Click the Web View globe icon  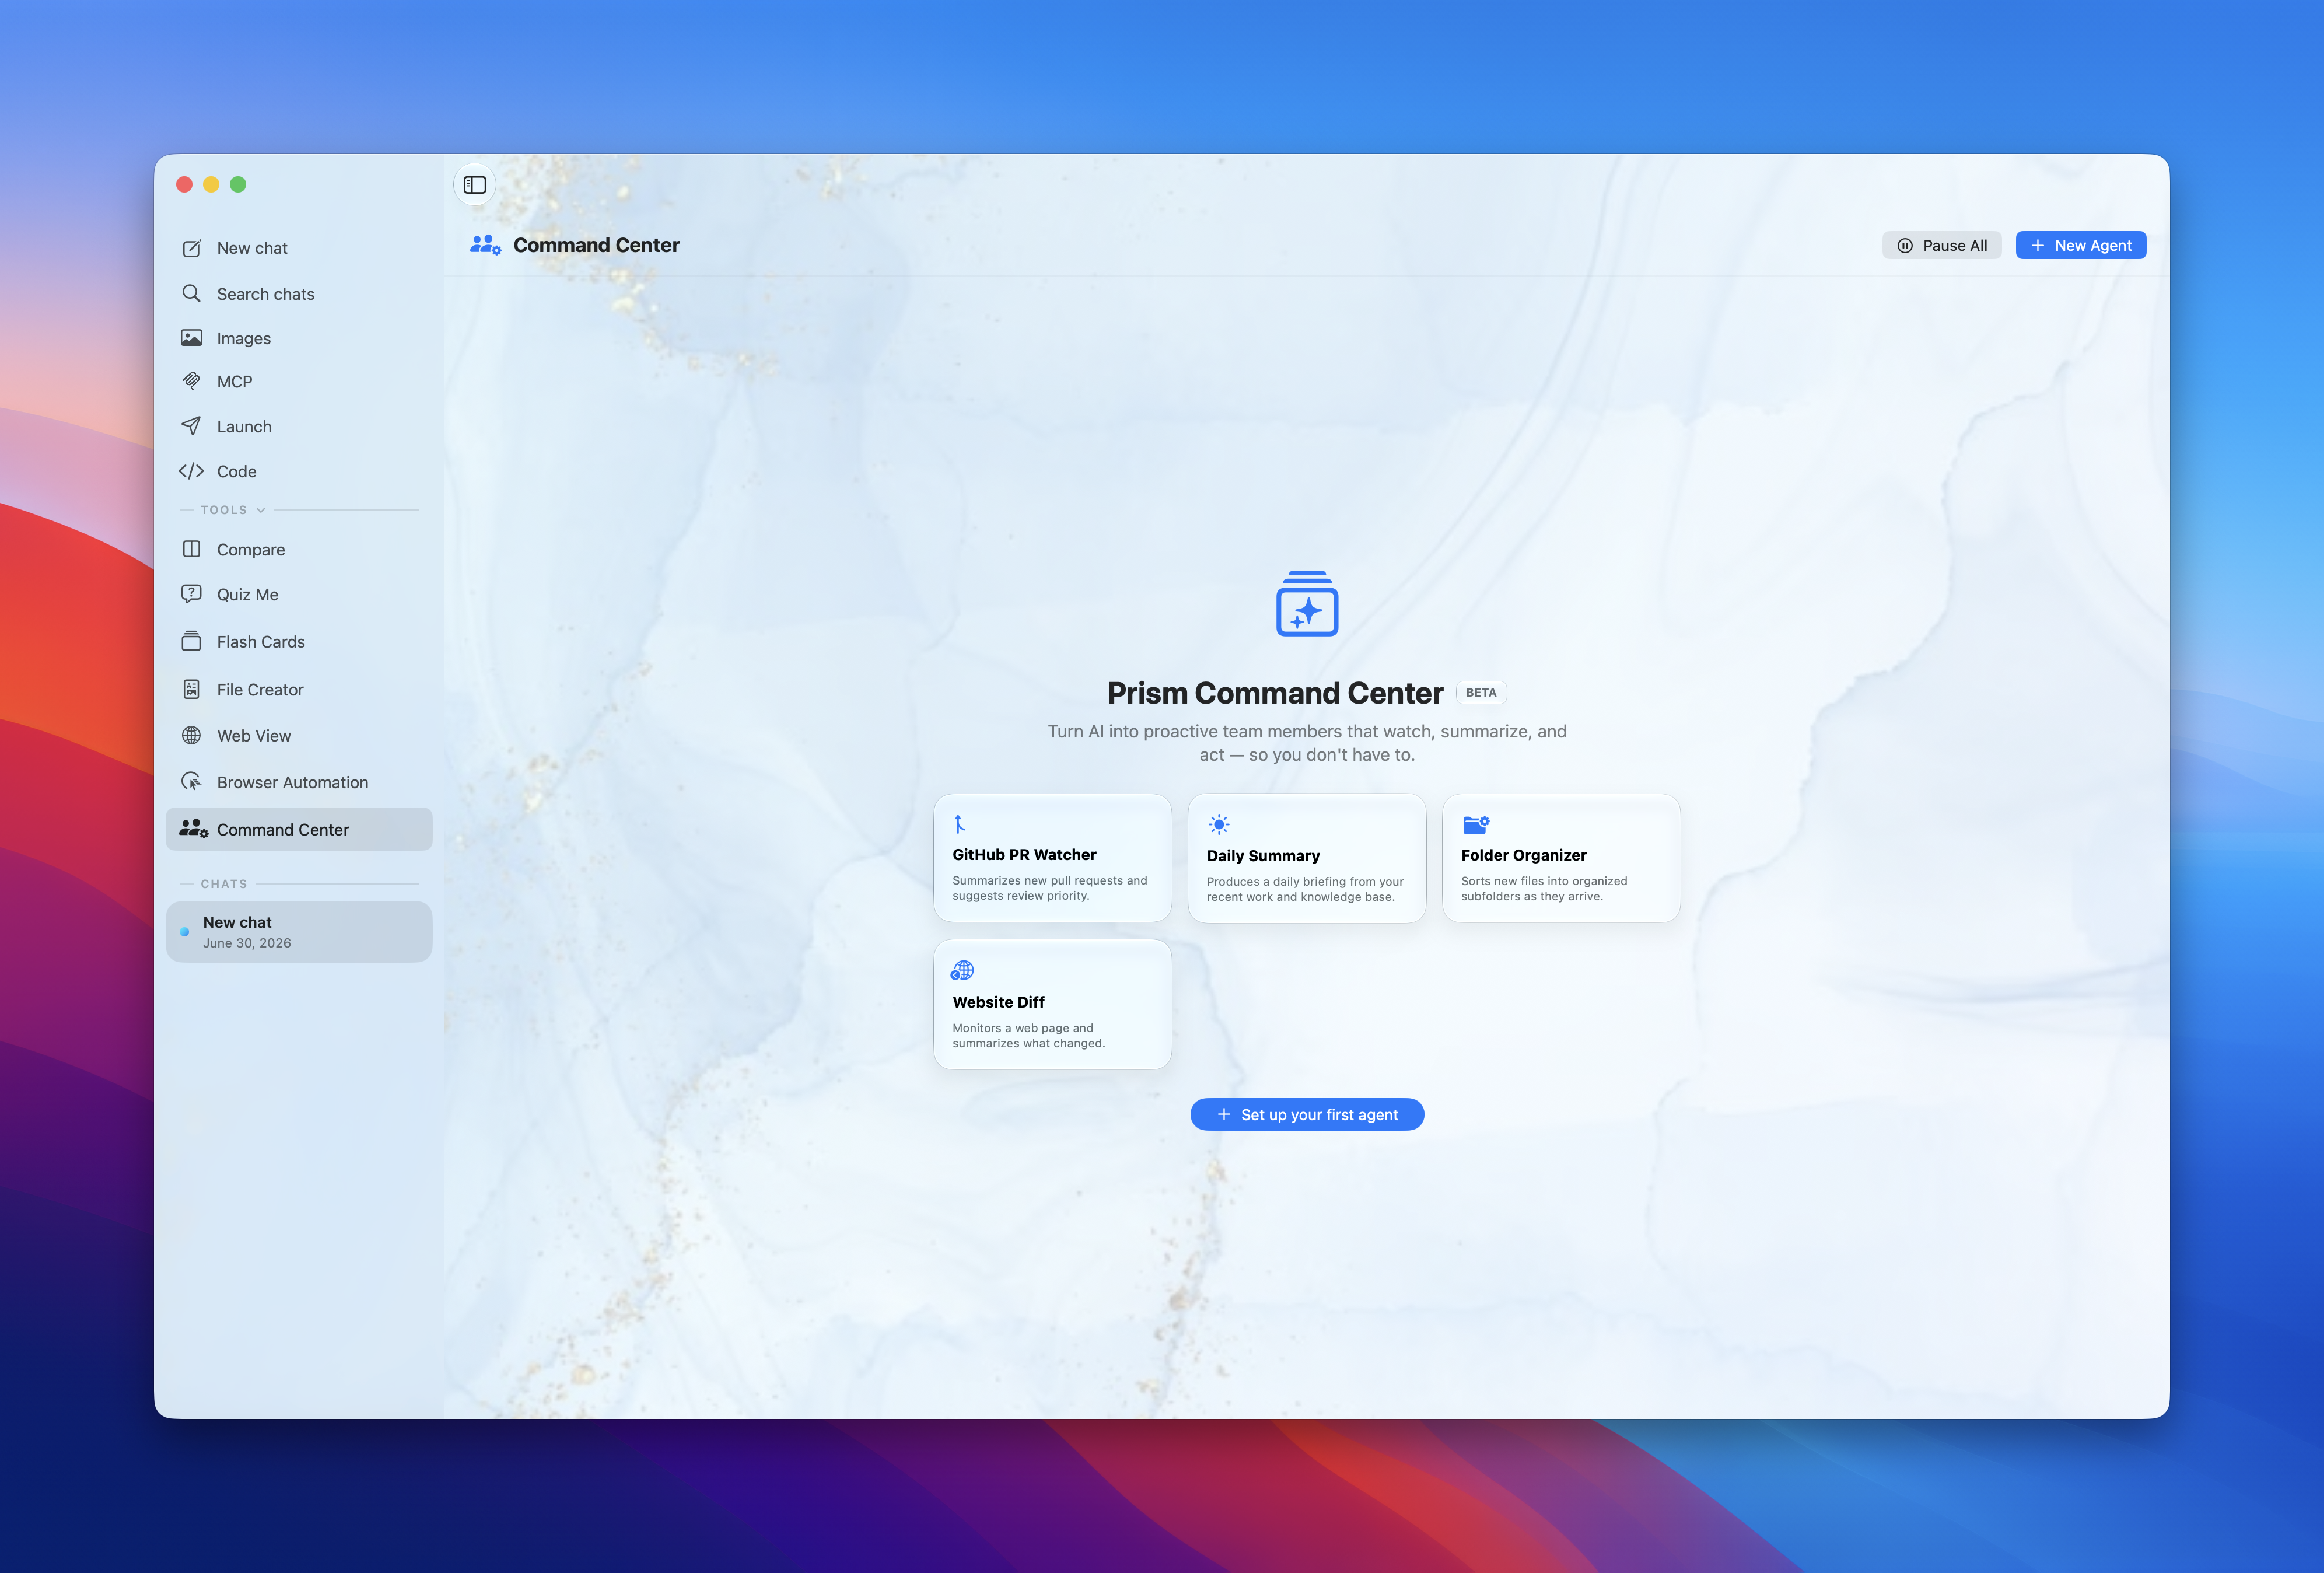(191, 735)
